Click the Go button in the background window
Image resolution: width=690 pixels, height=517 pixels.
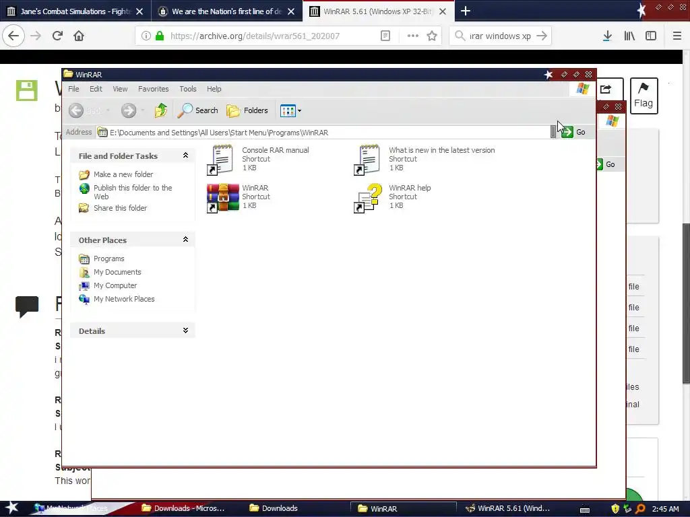[x=607, y=164]
